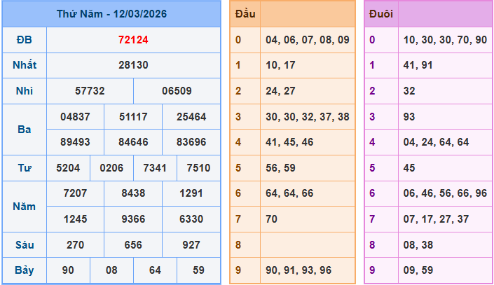Screen dimensions: 494x285
Task: Click fifth prize number 9366
Action: click(x=133, y=219)
